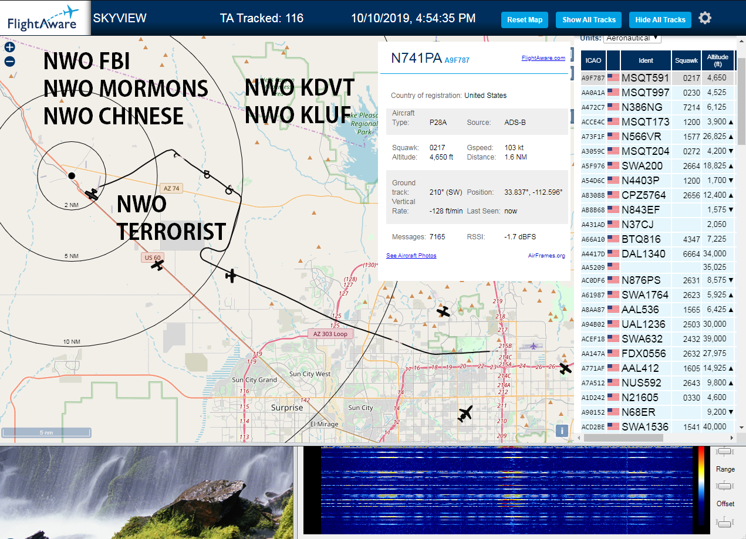
Task: Click the aircraft list scroll-down arrow
Action: [x=741, y=427]
